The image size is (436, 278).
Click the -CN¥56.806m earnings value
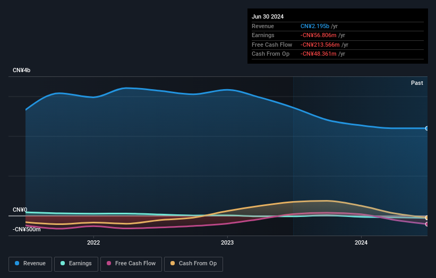pyautogui.click(x=319, y=35)
